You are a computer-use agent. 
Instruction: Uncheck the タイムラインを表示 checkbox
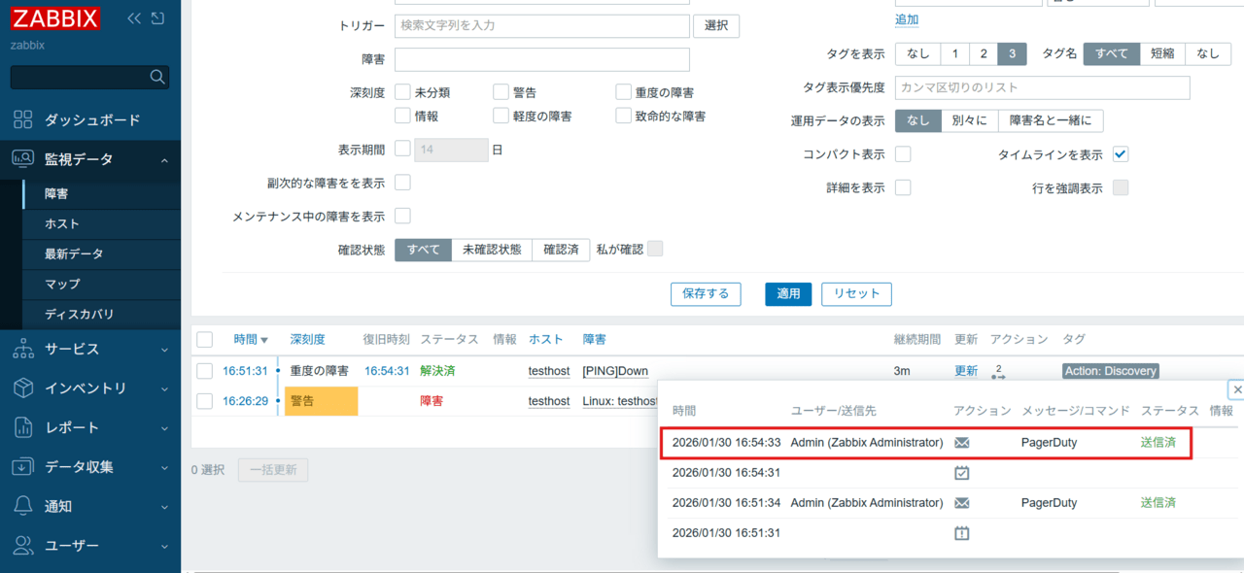point(1121,154)
